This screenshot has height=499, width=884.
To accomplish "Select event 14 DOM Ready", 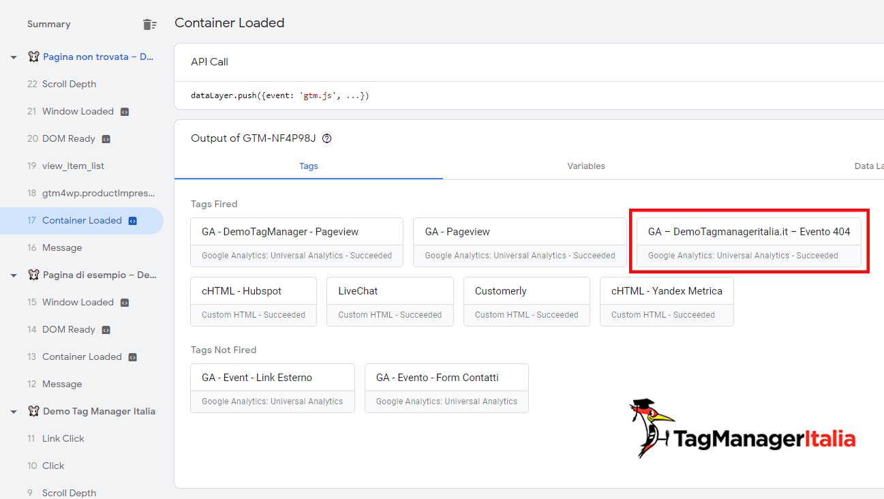I will point(82,329).
